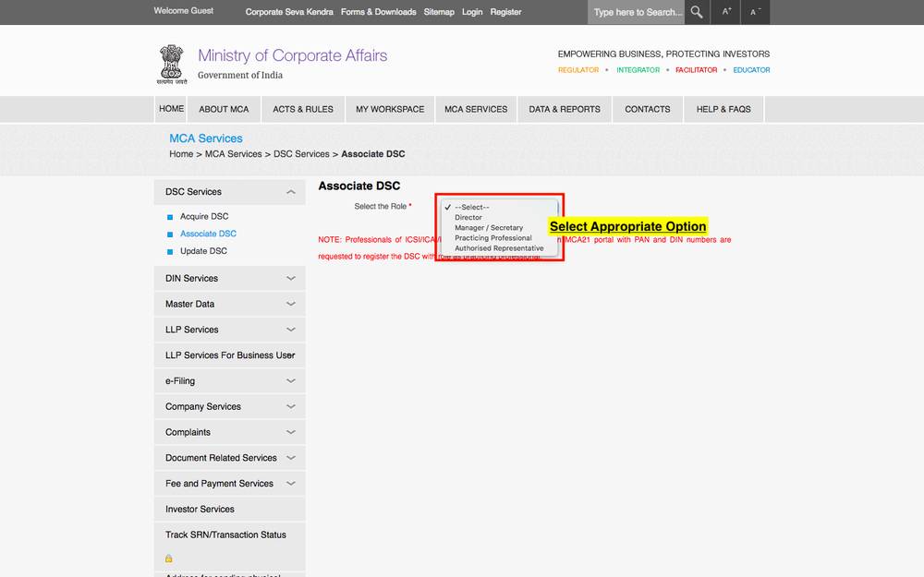
Task: Click the Login link
Action: (x=472, y=12)
